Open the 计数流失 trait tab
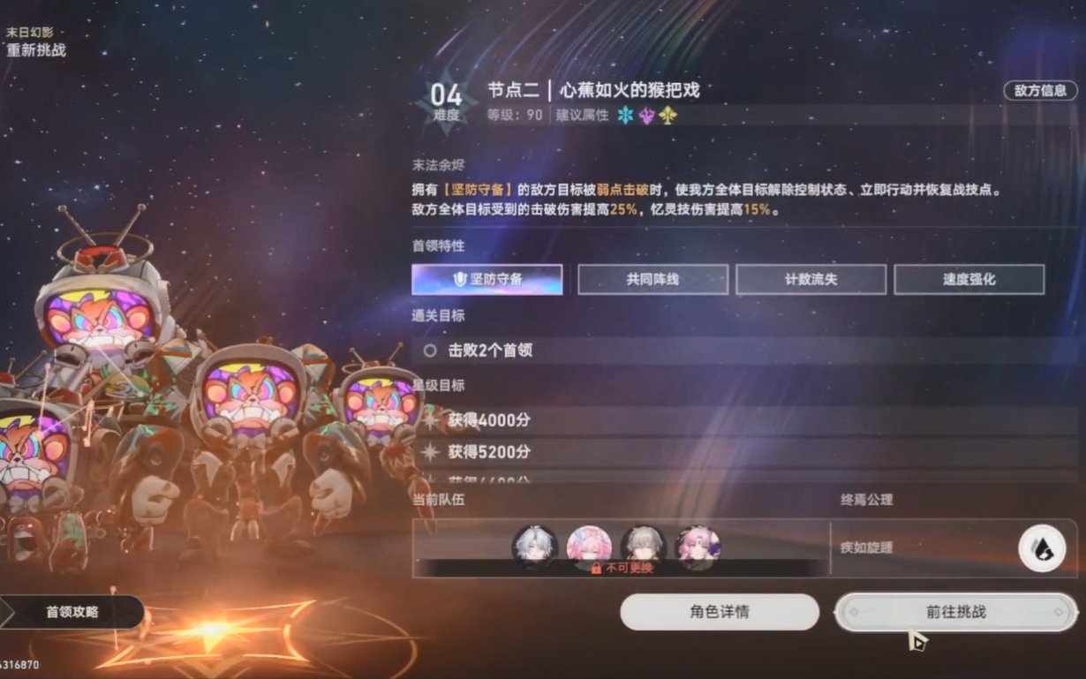The height and width of the screenshot is (679, 1086). tap(811, 279)
